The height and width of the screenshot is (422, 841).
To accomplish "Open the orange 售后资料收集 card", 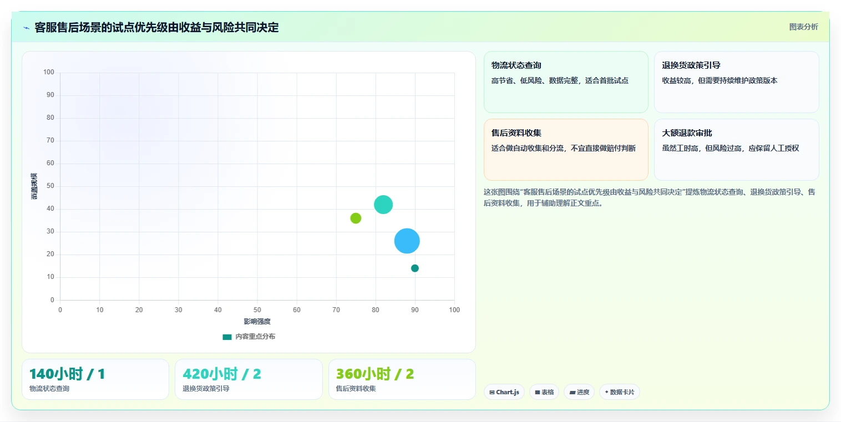I will click(x=566, y=150).
